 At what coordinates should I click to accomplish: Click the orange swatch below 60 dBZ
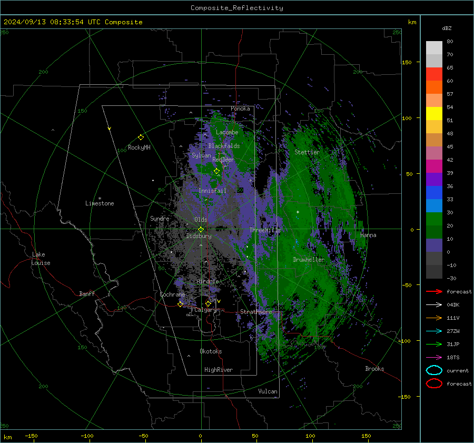[x=434, y=87]
